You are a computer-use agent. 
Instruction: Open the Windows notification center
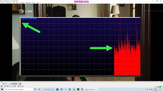tap(160, 89)
